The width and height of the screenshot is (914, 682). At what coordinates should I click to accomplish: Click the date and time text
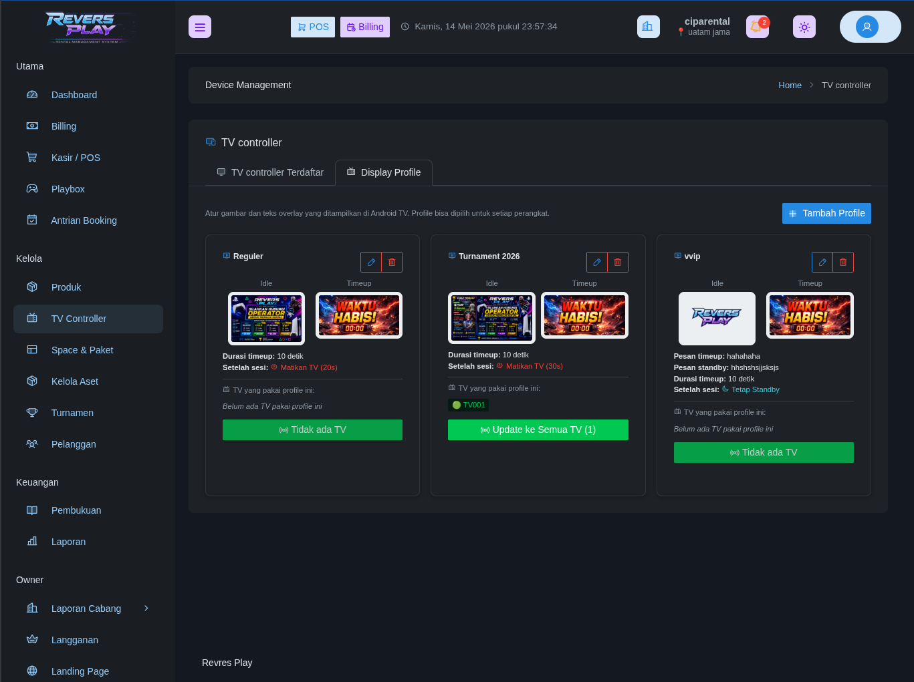pyautogui.click(x=485, y=27)
